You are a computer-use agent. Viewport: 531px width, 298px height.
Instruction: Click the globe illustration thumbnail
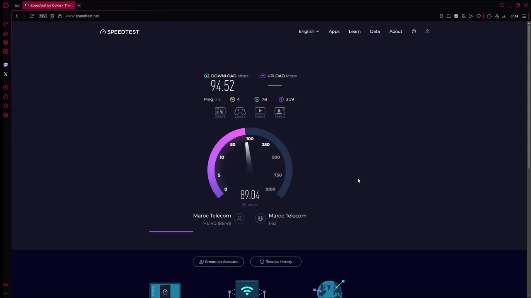[x=329, y=289]
